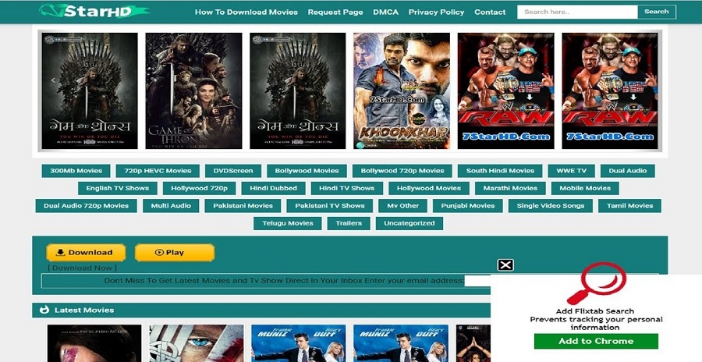
Task: Open Pakistani Movies category
Action: click(x=243, y=206)
